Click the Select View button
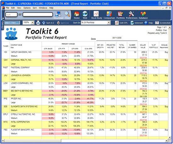173x144 pixels. 12,23
